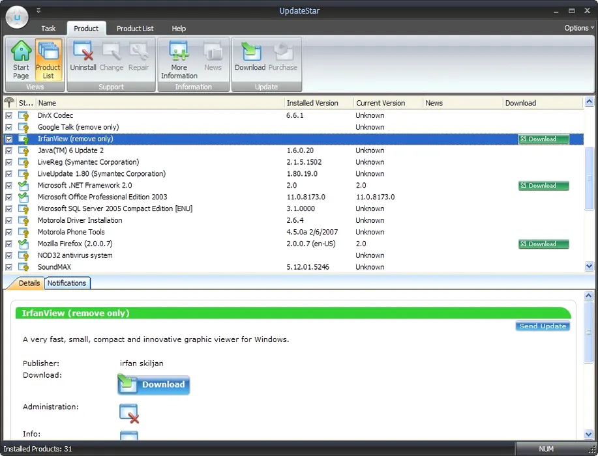This screenshot has width=598, height=456.
Task: Click the DivX Codec status icon
Action: (23, 115)
